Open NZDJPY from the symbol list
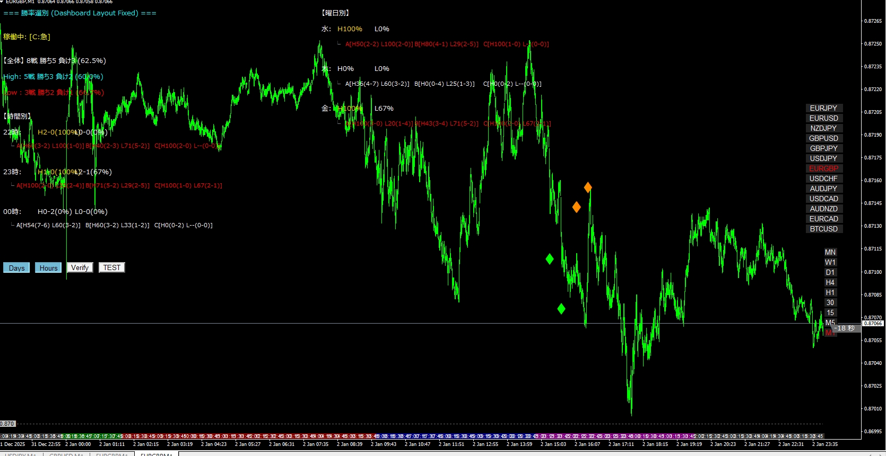The height and width of the screenshot is (456, 886). pos(823,128)
